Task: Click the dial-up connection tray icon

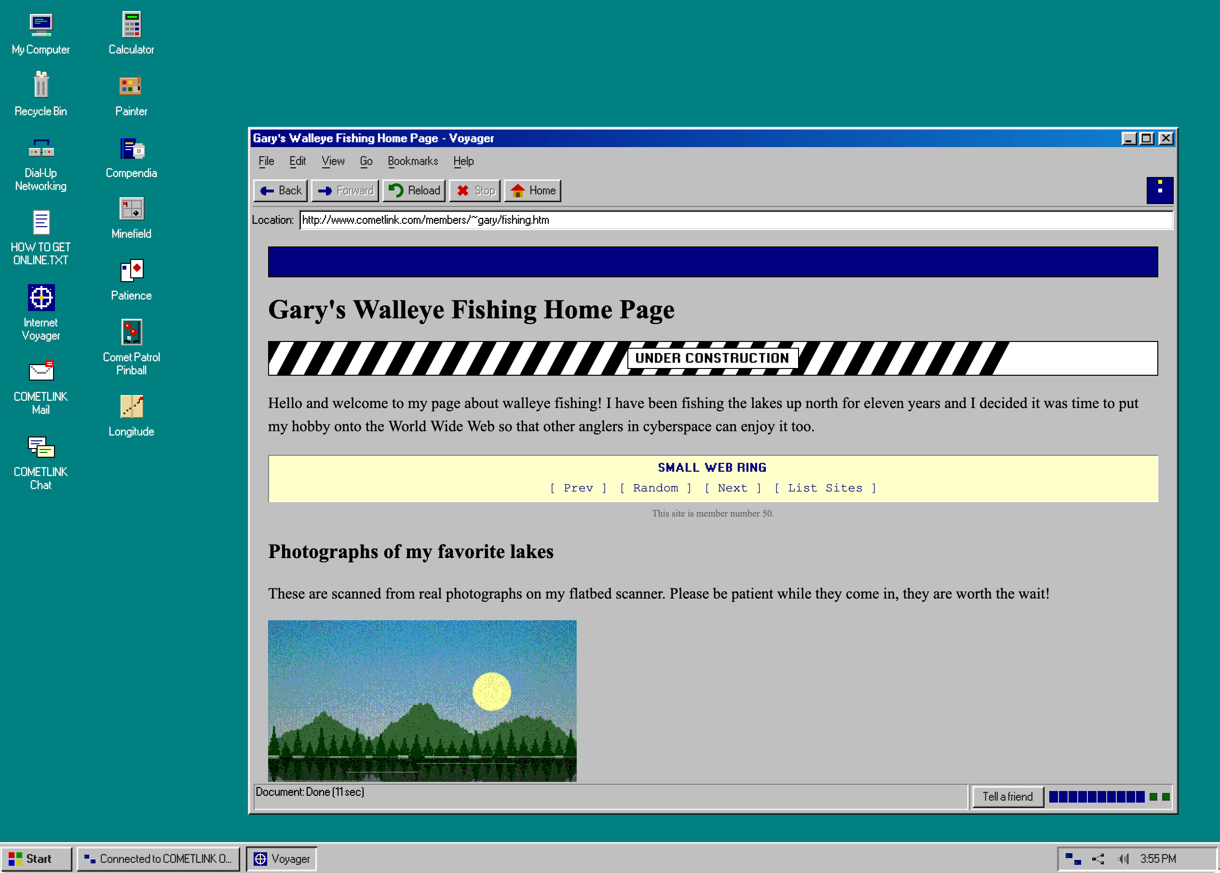Action: (x=1073, y=859)
